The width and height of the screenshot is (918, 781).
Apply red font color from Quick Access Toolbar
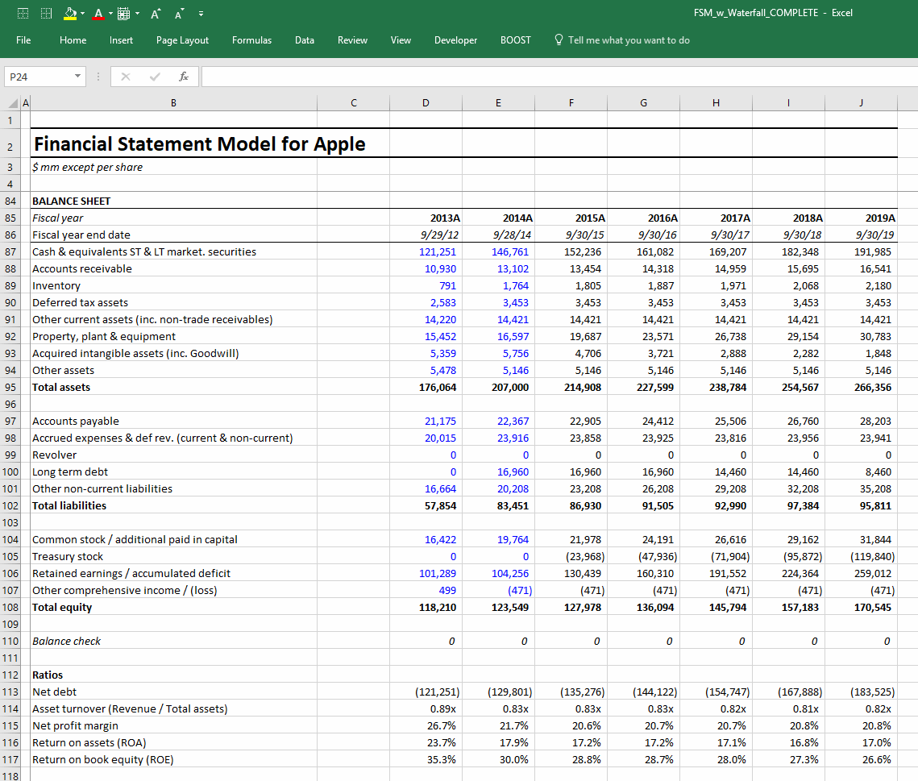pyautogui.click(x=98, y=13)
